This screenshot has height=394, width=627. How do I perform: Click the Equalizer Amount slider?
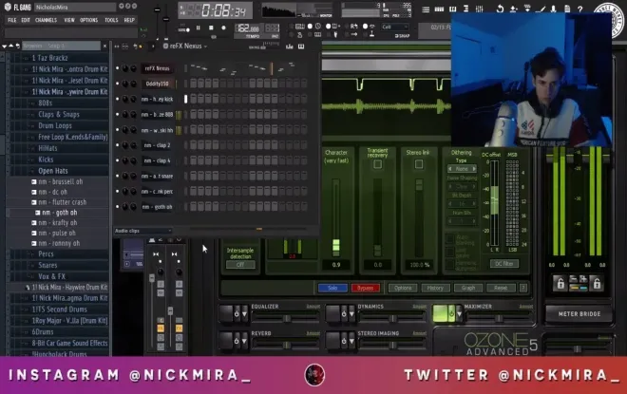[286, 318]
